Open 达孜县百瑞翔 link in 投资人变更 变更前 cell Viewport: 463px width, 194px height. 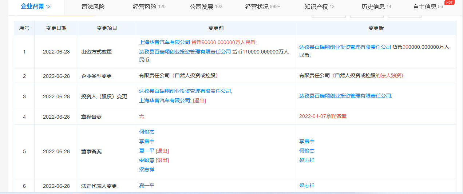tap(185, 91)
